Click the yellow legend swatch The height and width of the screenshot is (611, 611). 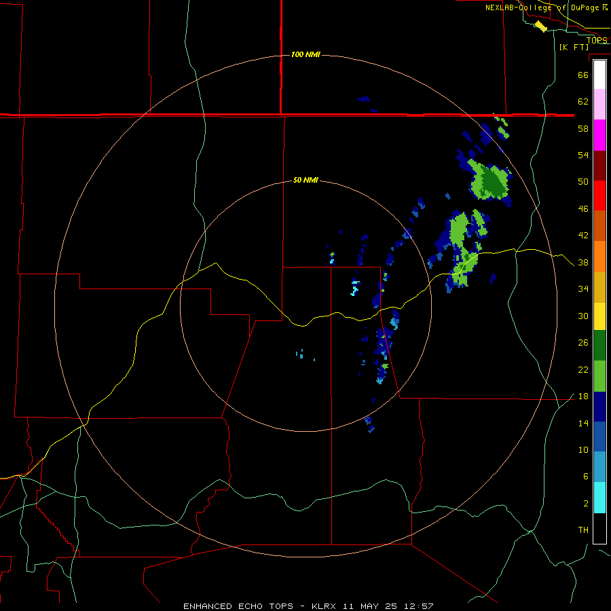click(x=599, y=316)
